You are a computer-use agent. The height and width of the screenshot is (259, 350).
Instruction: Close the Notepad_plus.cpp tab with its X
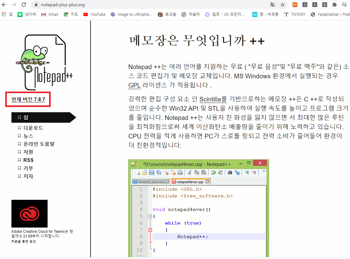[167, 182]
